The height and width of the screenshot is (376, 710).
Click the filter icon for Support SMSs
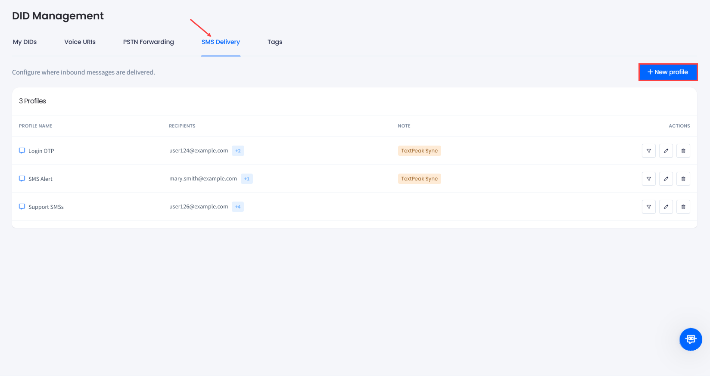coord(648,207)
